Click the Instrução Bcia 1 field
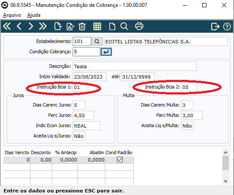Viewport: 234px width, 195px height. [x=80, y=87]
